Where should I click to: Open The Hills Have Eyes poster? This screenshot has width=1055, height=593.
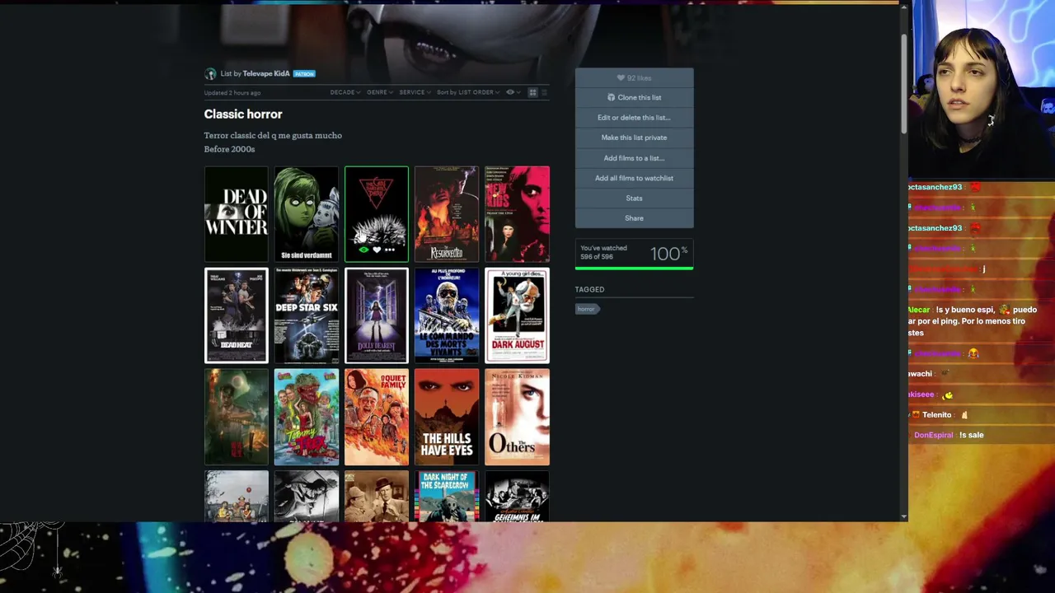[x=447, y=417]
